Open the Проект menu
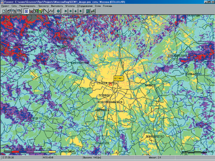This screenshot has width=215, height=161. [5, 6]
